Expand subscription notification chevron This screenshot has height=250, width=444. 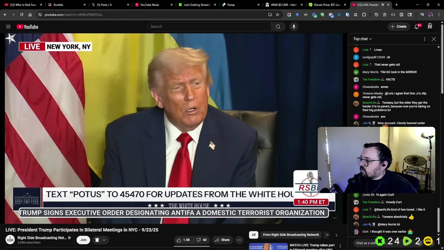[x=104, y=240]
